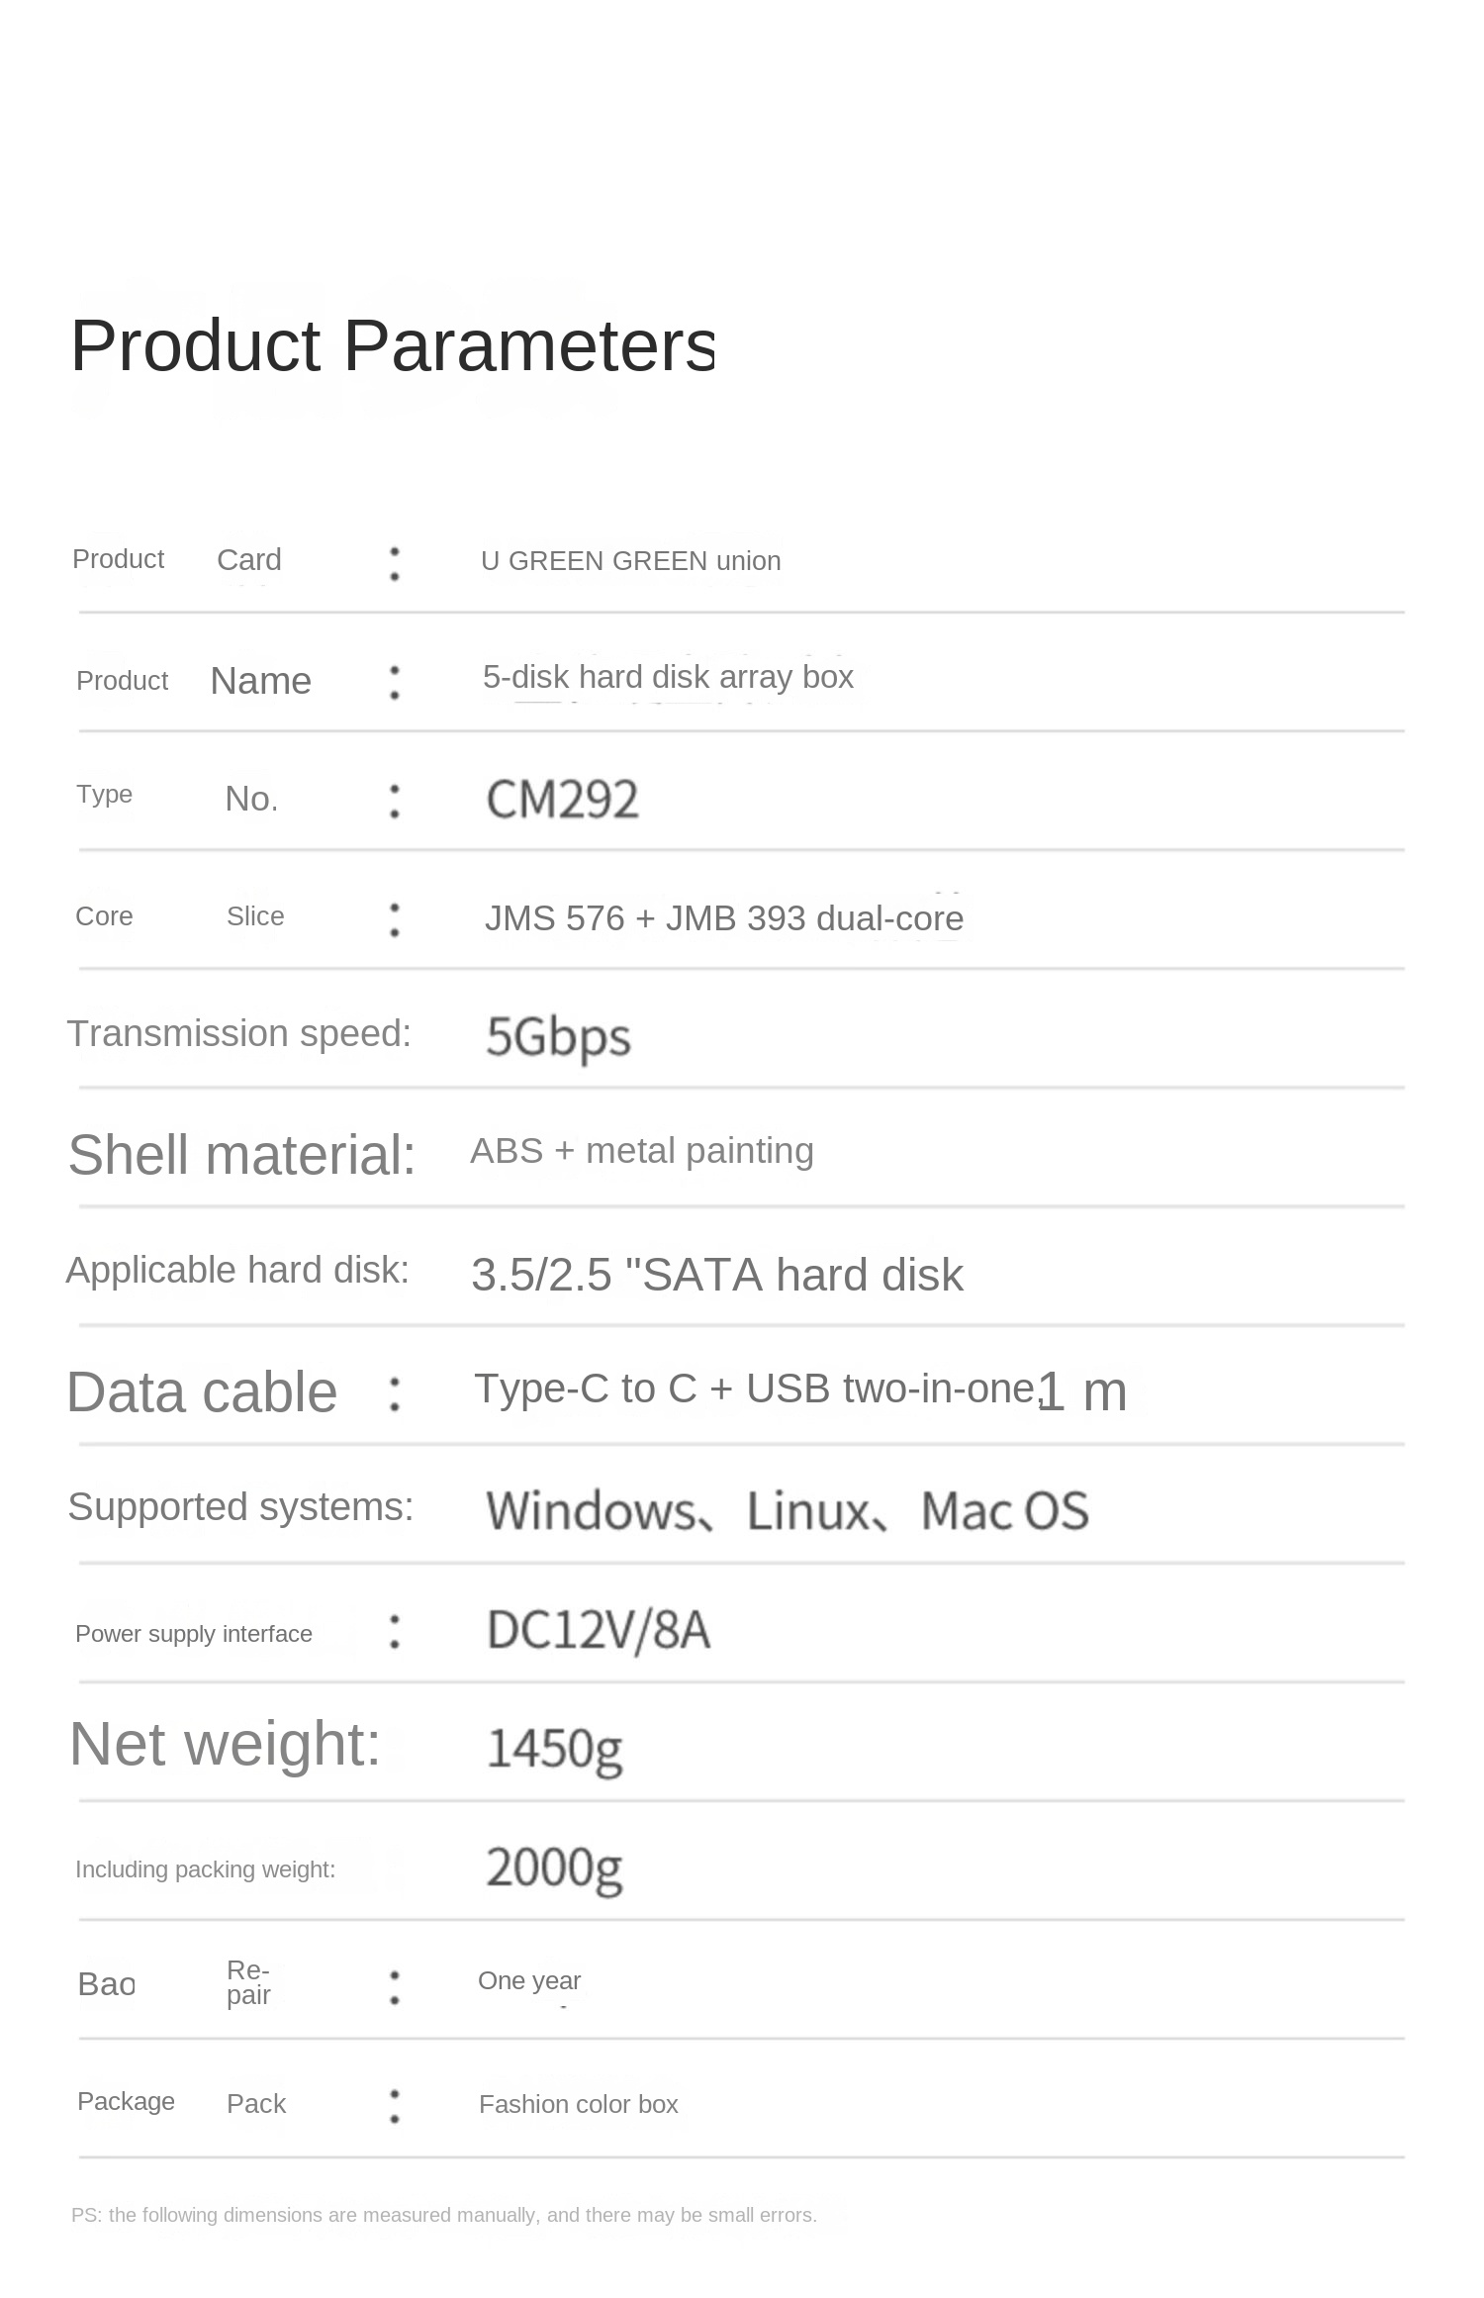The width and height of the screenshot is (1484, 2298).
Task: Click the Windows, Linux, Mac OS value
Action: point(787,1511)
